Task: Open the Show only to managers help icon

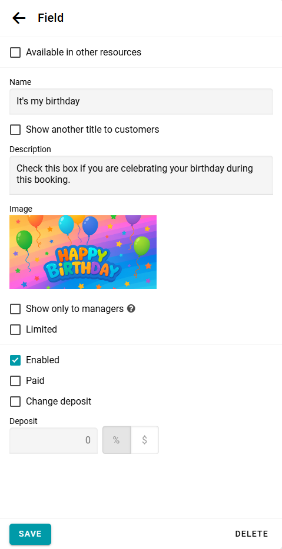Action: [x=131, y=309]
